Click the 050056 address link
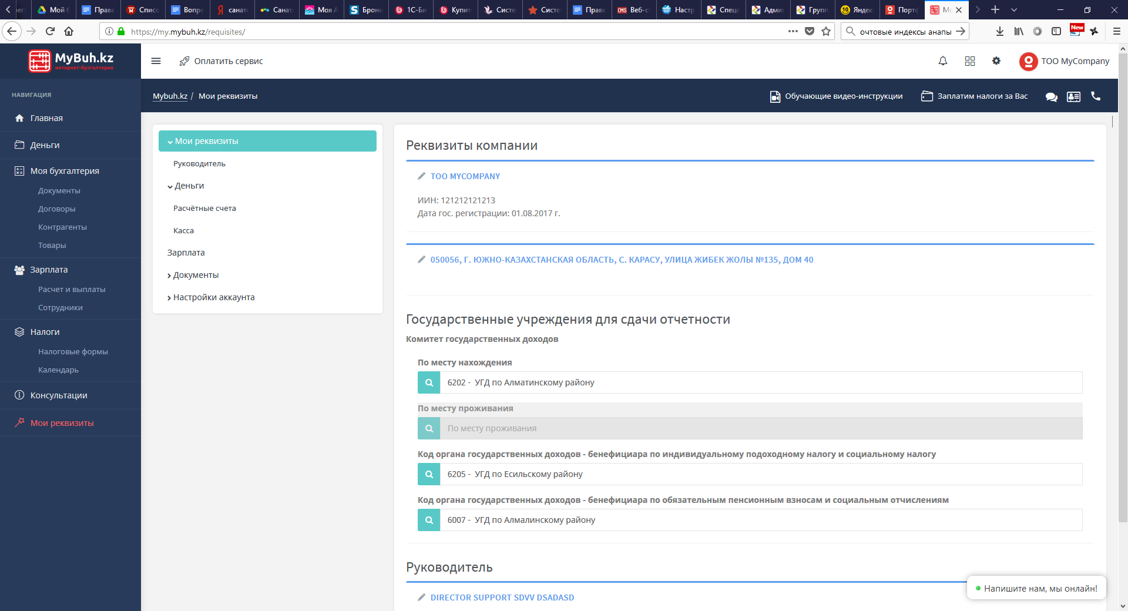Screen dimensions: 1128x611 click(622, 260)
